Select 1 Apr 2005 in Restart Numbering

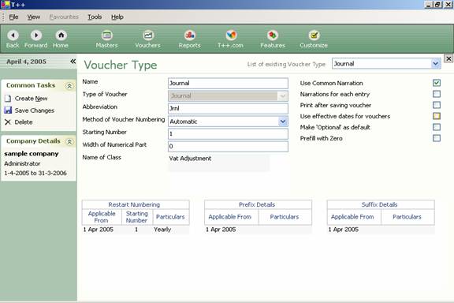pos(99,230)
